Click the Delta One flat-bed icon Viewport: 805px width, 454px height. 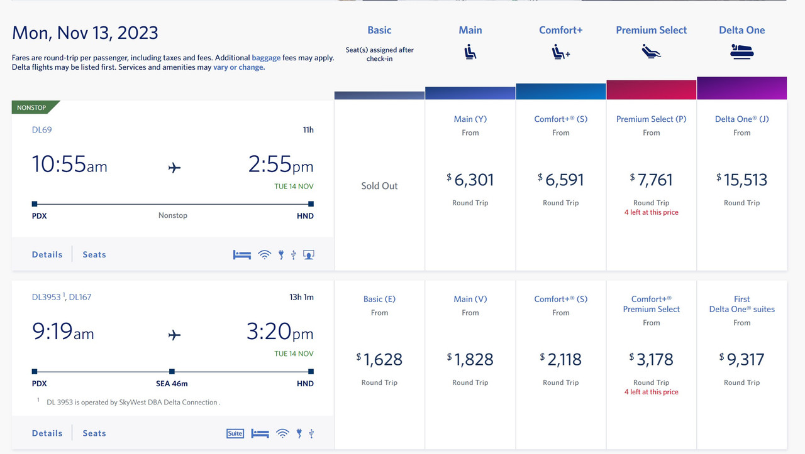click(741, 52)
